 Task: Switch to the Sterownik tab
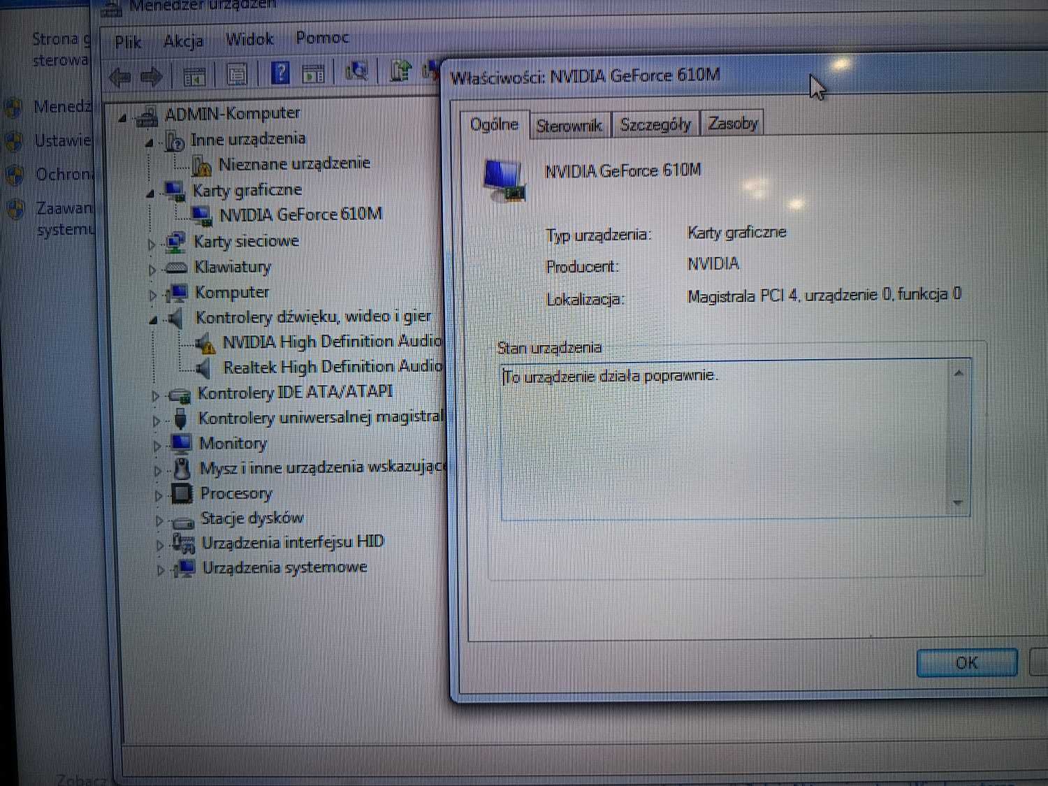pyautogui.click(x=569, y=126)
